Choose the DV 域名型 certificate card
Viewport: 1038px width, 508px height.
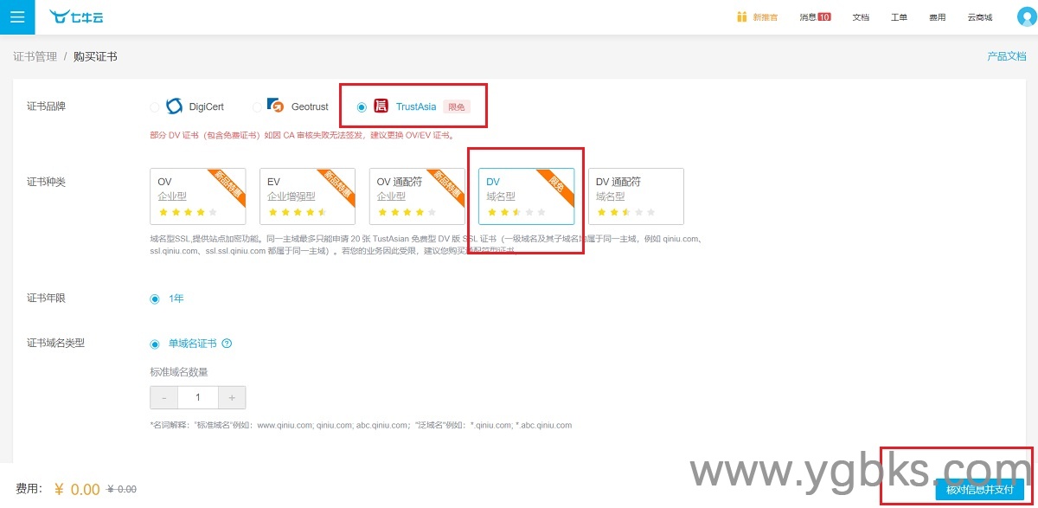tap(526, 196)
